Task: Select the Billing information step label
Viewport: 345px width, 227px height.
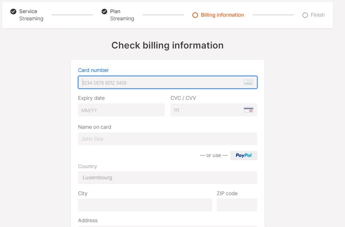Action: point(222,15)
